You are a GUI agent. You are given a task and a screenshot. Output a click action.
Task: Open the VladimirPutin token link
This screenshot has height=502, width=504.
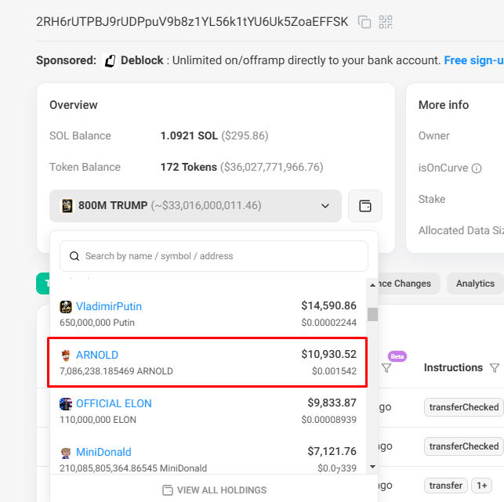click(x=109, y=306)
